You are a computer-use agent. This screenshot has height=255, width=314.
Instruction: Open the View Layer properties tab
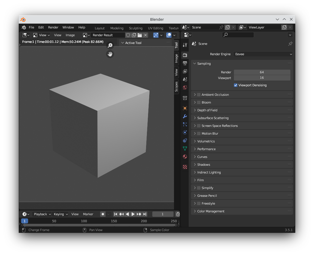(x=185, y=71)
